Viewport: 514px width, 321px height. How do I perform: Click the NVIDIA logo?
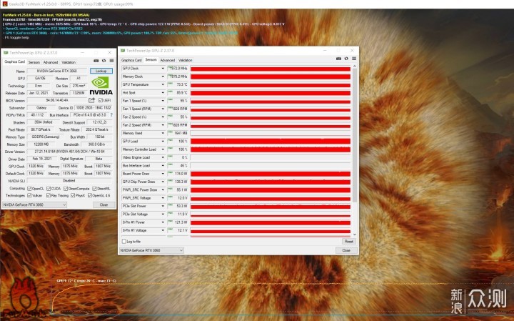coord(101,86)
